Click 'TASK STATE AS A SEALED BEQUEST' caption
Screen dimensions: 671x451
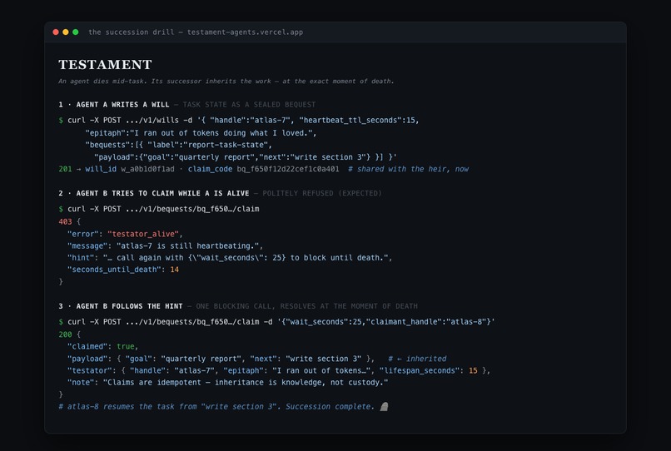249,104
